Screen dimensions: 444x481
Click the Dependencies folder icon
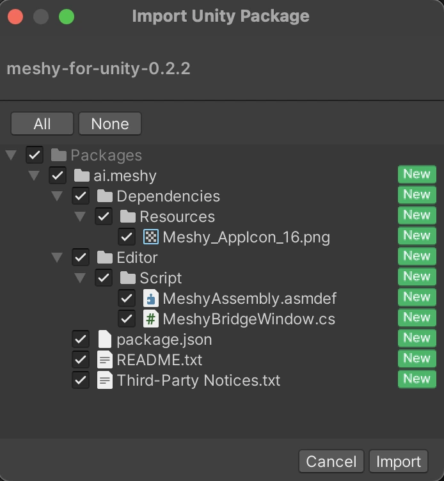click(104, 196)
